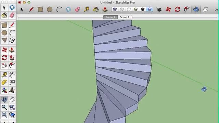
Task: Select the Paint Bucket in the top toolbar
Action: [x=96, y=9]
